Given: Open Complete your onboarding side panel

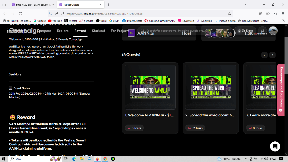Looking at the screenshot, I should click(x=281, y=90).
